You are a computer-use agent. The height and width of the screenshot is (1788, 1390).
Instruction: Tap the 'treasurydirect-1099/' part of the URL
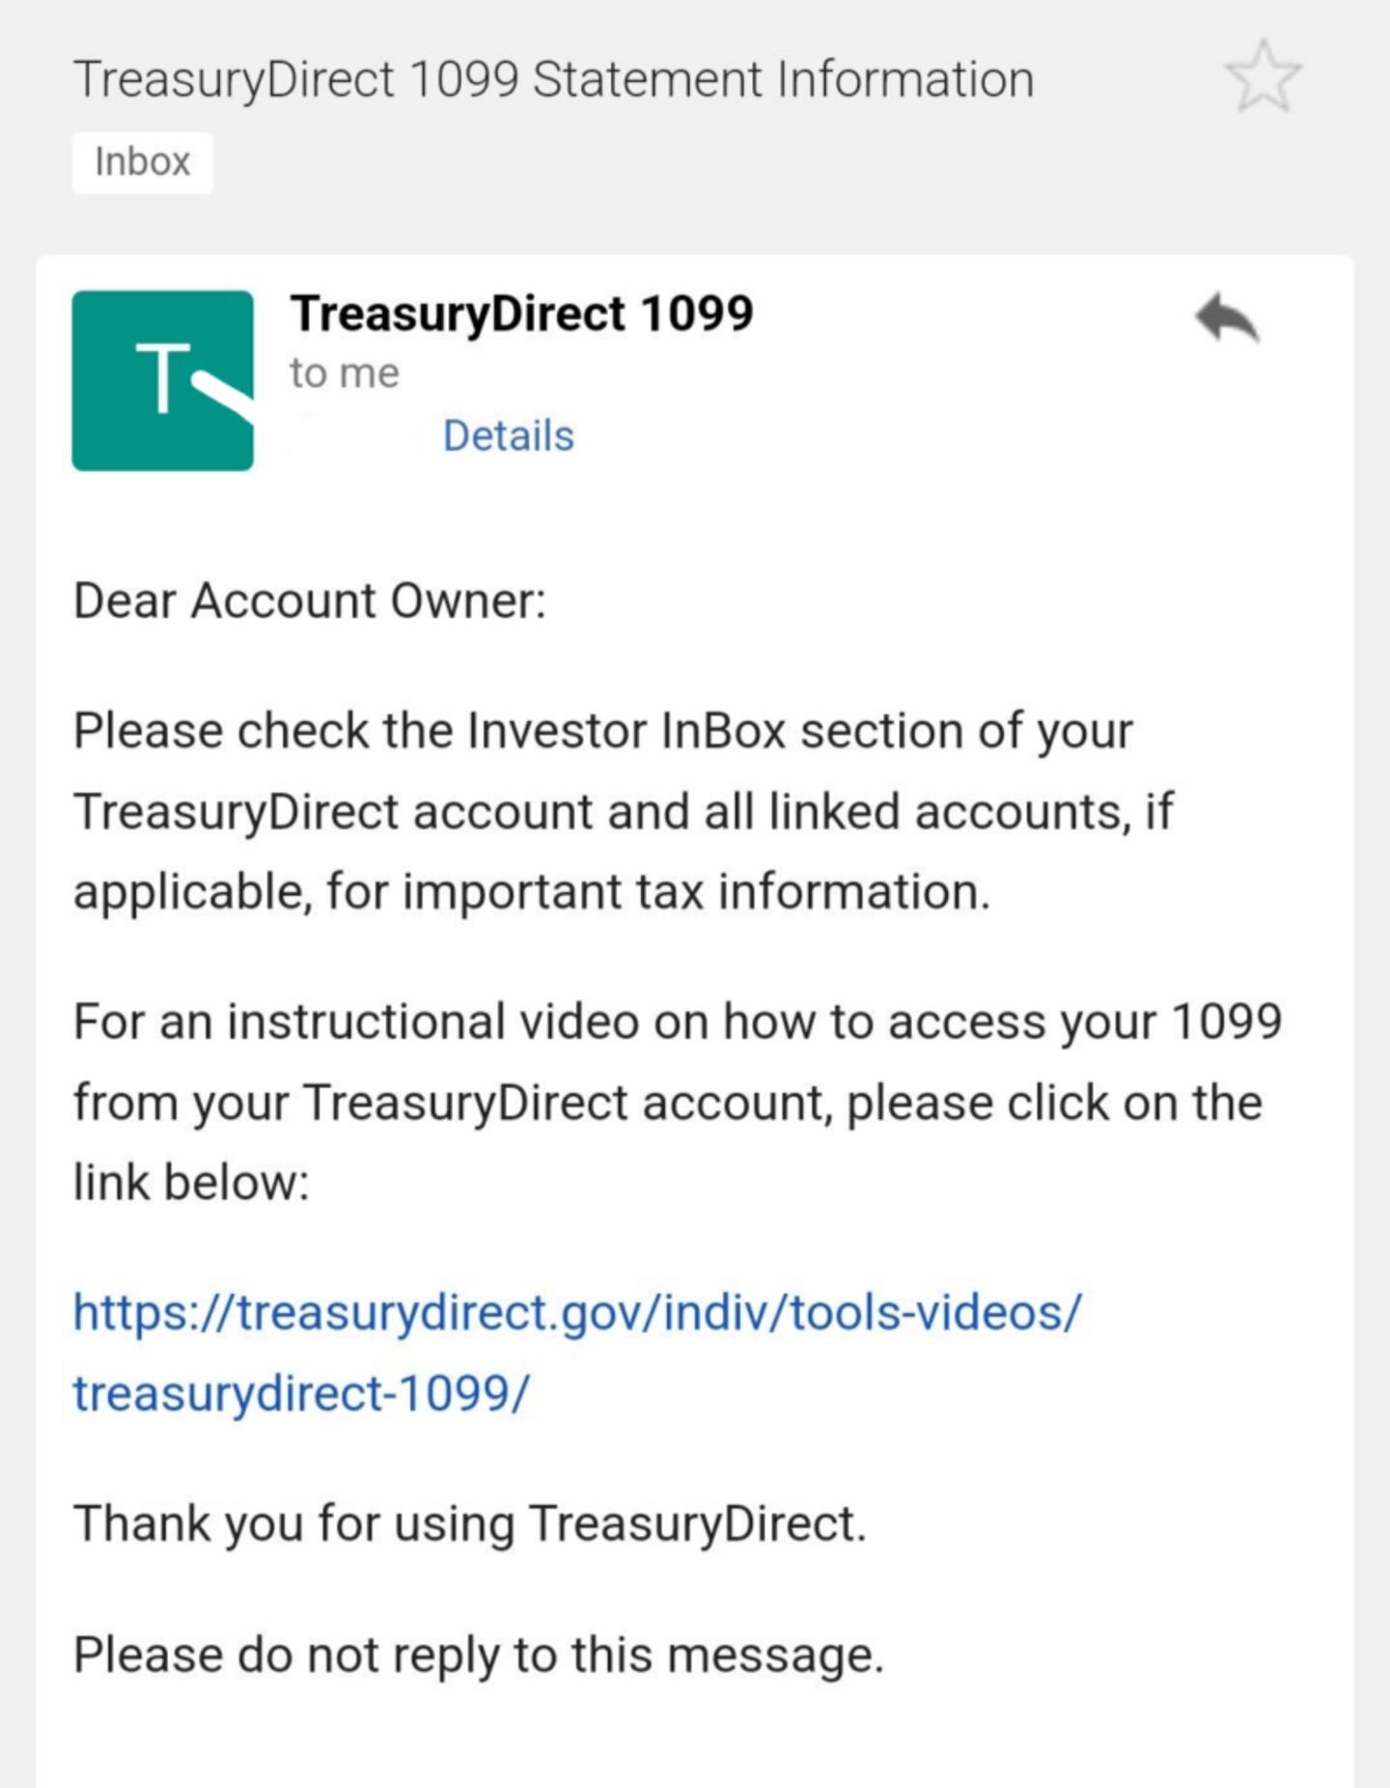tap(301, 1393)
